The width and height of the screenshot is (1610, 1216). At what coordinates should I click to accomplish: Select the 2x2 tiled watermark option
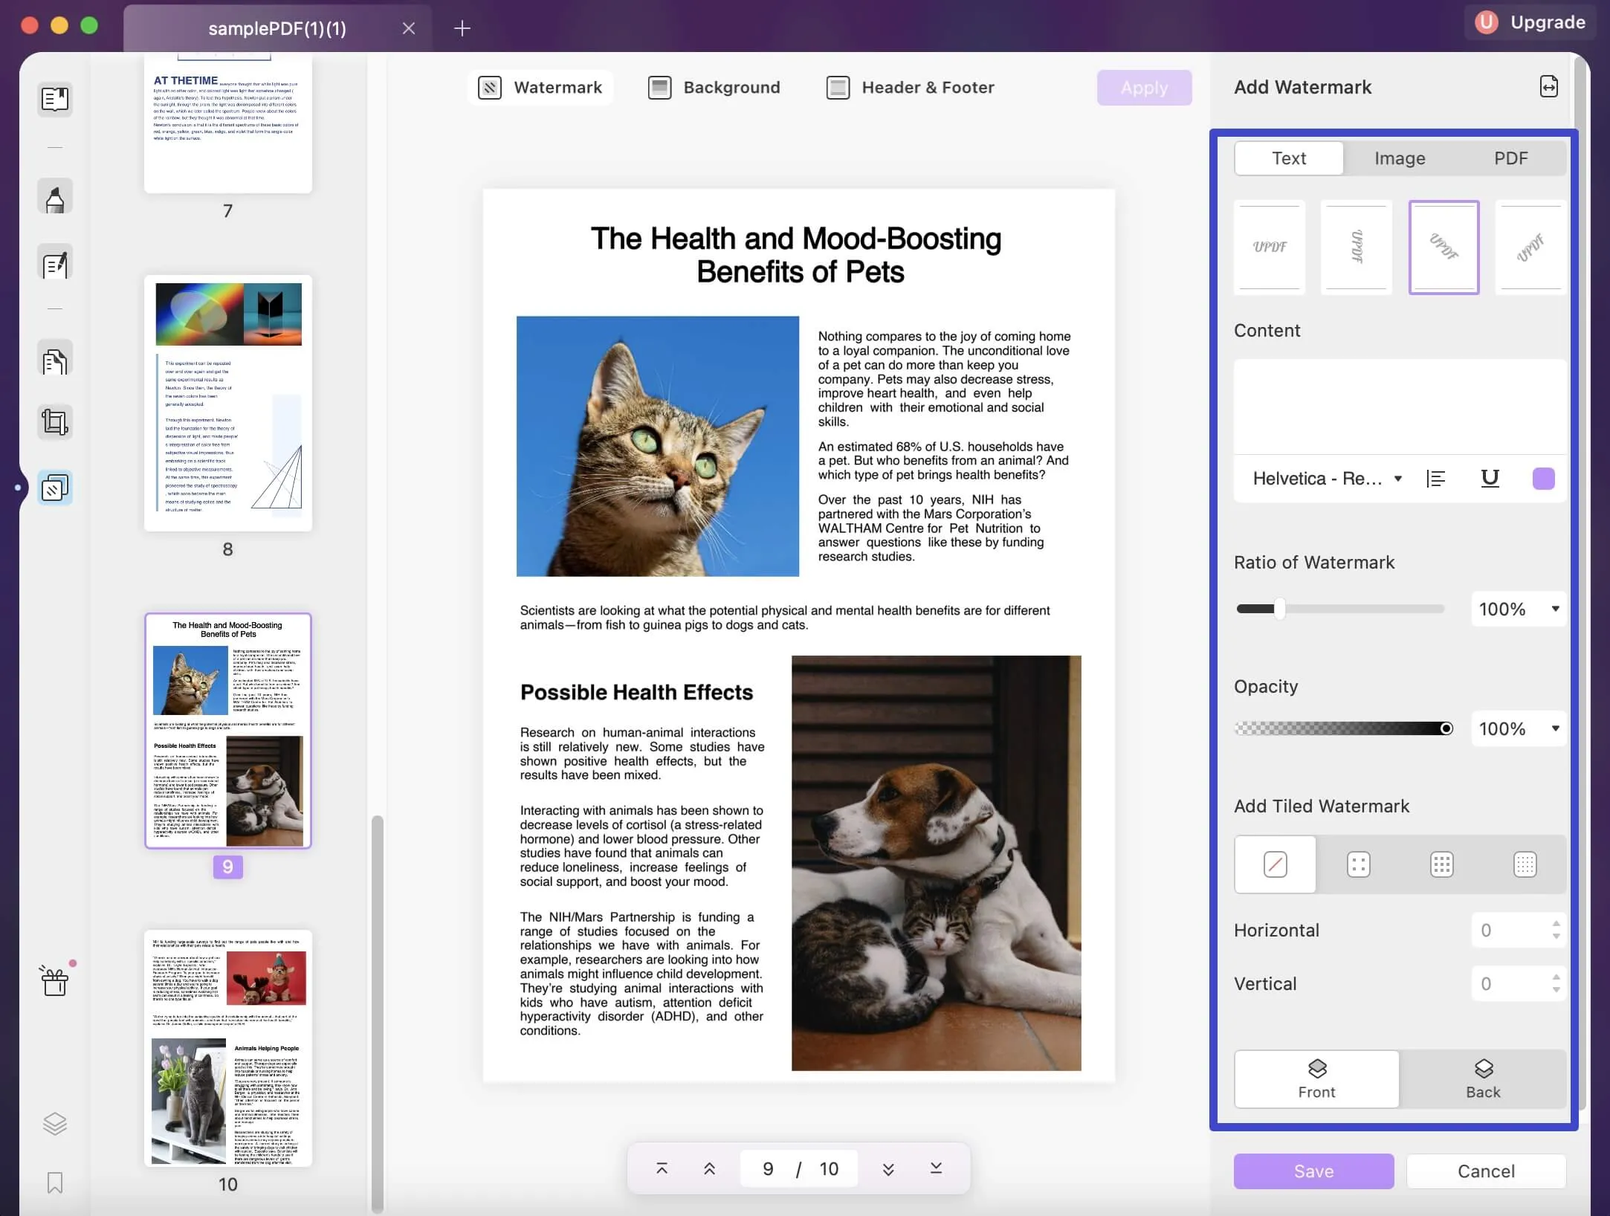tap(1358, 864)
